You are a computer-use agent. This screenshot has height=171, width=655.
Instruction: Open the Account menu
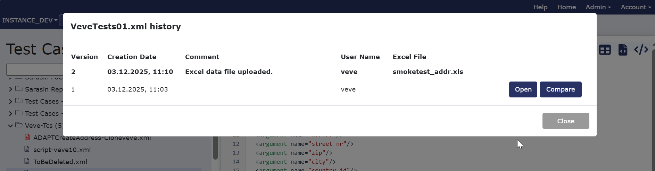636,7
